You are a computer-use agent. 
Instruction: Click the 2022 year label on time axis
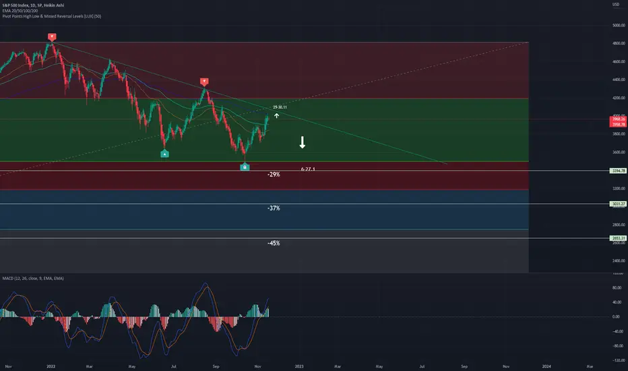click(x=51, y=366)
